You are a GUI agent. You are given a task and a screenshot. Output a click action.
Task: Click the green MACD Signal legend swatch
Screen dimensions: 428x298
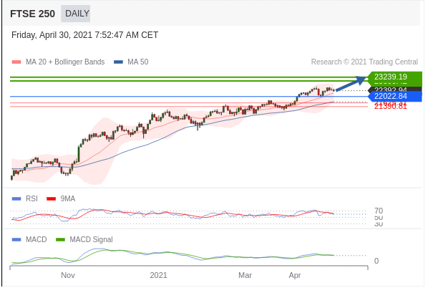pyautogui.click(x=60, y=239)
